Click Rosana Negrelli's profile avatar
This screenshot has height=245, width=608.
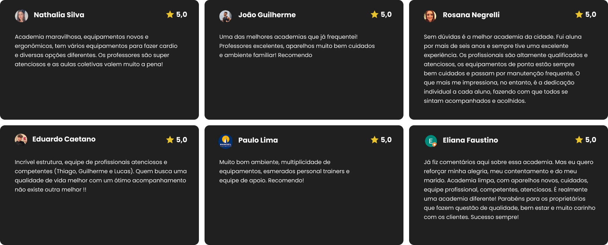tap(430, 16)
